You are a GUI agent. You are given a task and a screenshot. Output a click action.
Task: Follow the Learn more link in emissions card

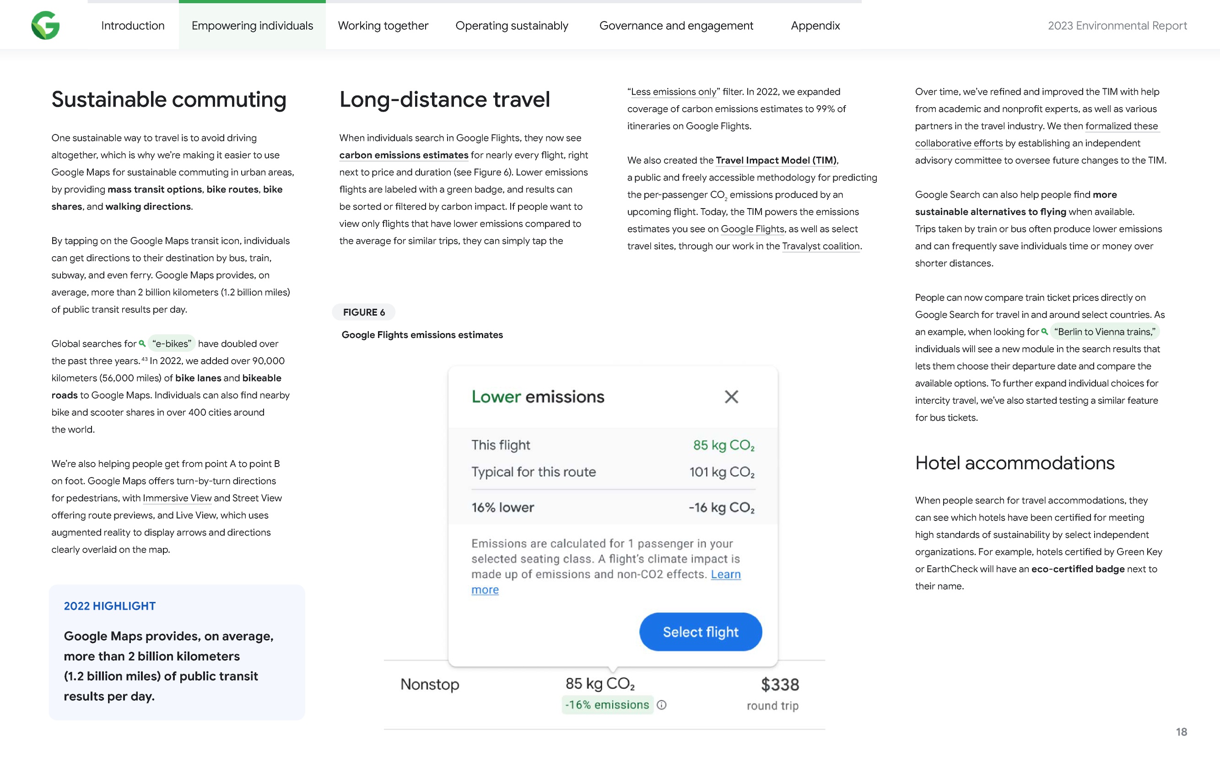725,574
